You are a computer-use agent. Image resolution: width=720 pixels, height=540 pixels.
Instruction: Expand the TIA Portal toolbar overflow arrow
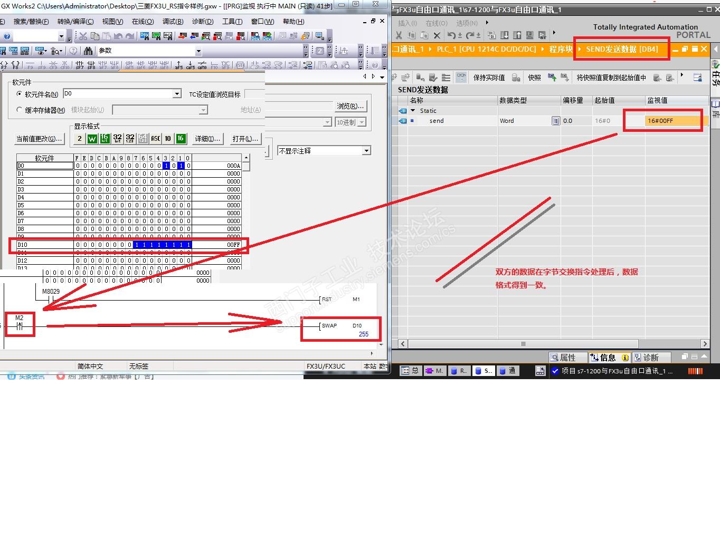tap(554, 33)
